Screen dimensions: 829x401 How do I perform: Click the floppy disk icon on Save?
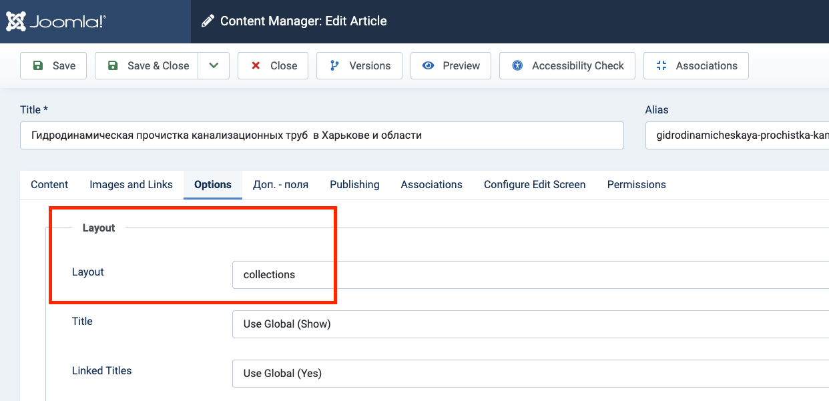38,65
